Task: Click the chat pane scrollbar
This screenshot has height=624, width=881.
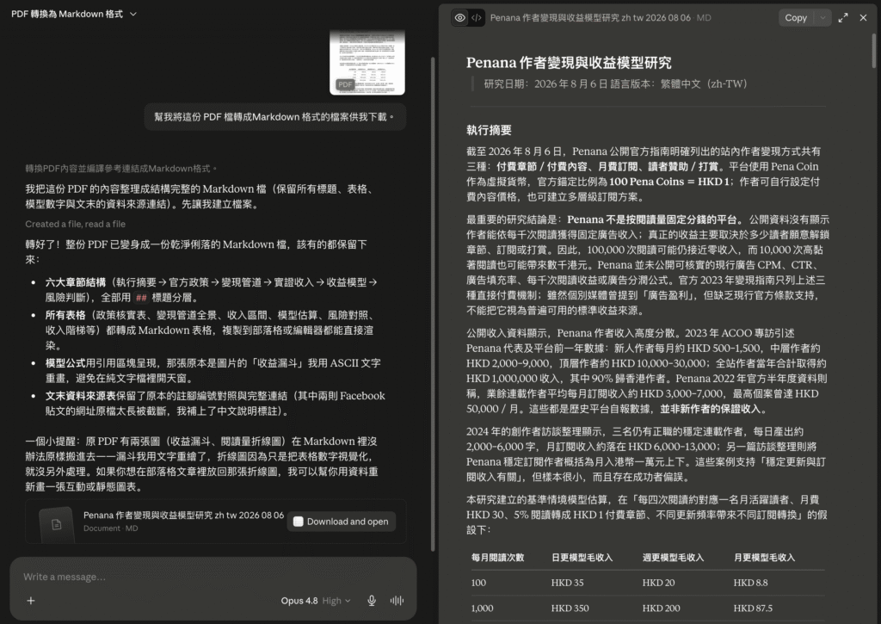Action: pos(433,304)
